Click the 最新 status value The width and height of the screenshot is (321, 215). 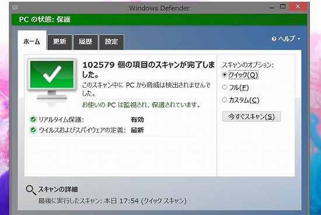click(x=137, y=130)
